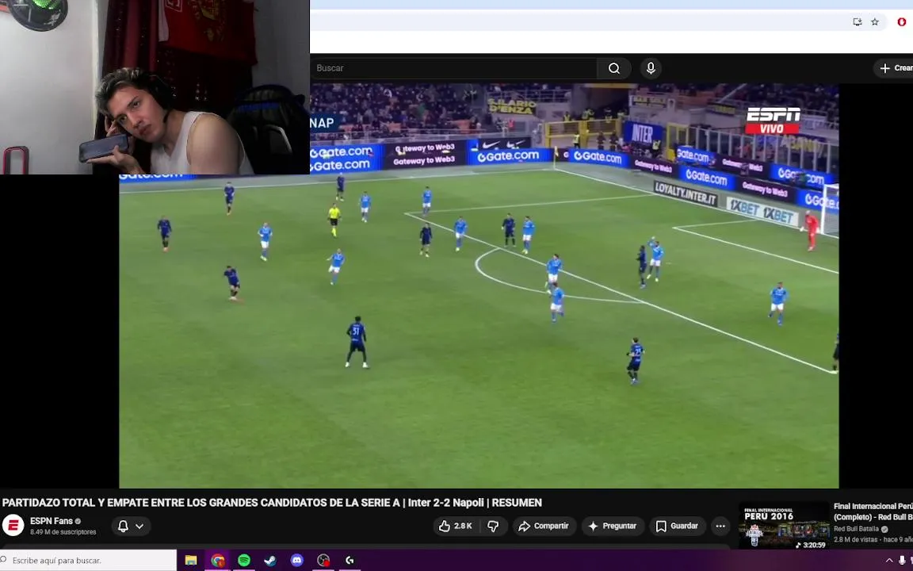Focus the Buscar search field
The image size is (913, 571).
point(453,68)
